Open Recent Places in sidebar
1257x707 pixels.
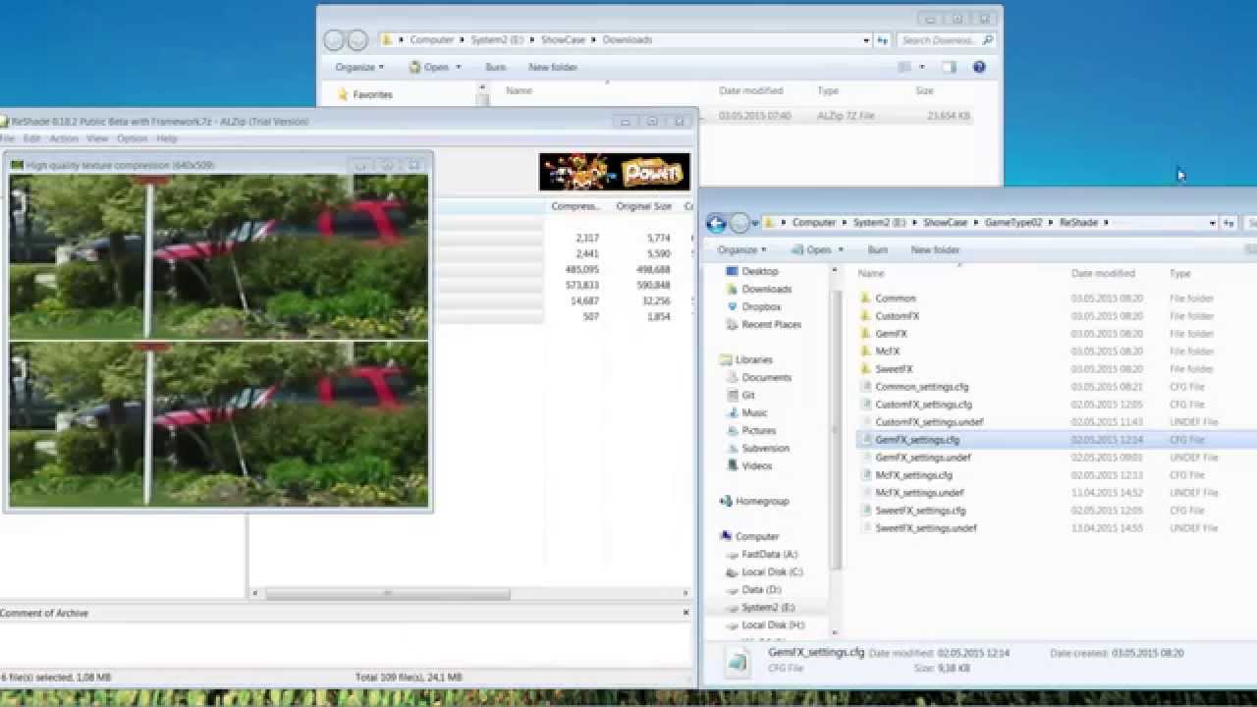tap(771, 324)
